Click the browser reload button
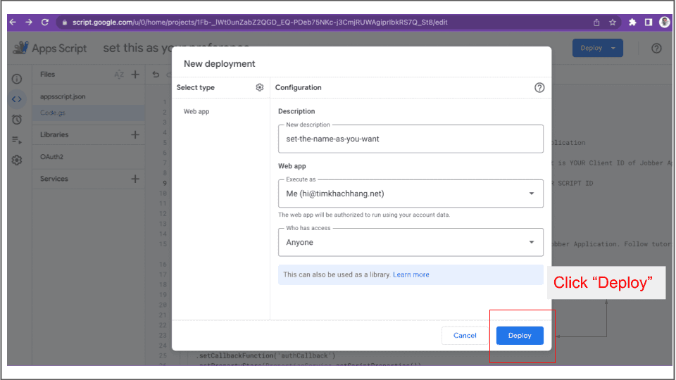 click(45, 23)
